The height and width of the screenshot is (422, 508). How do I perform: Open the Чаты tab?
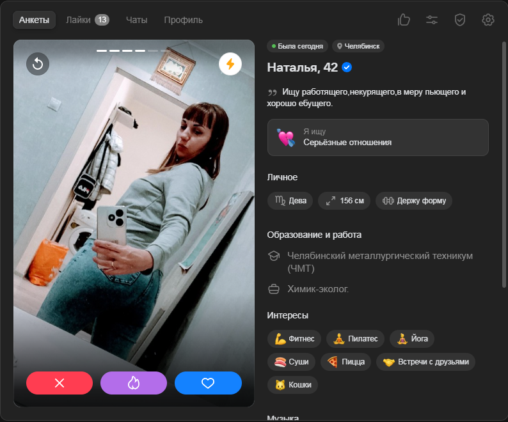[x=136, y=20]
